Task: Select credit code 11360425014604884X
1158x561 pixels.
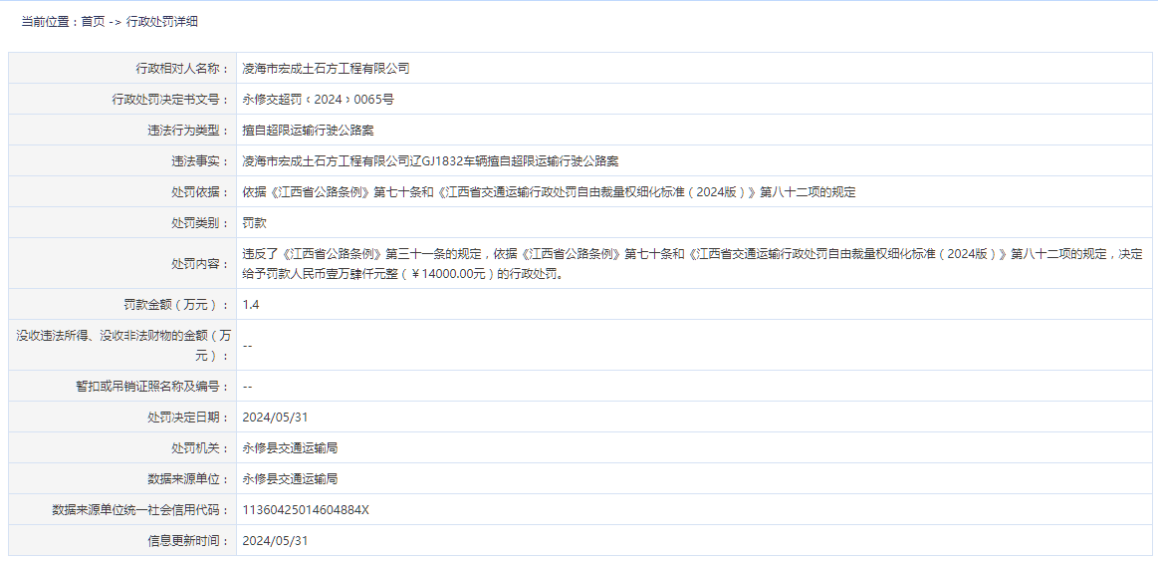Action: [306, 510]
